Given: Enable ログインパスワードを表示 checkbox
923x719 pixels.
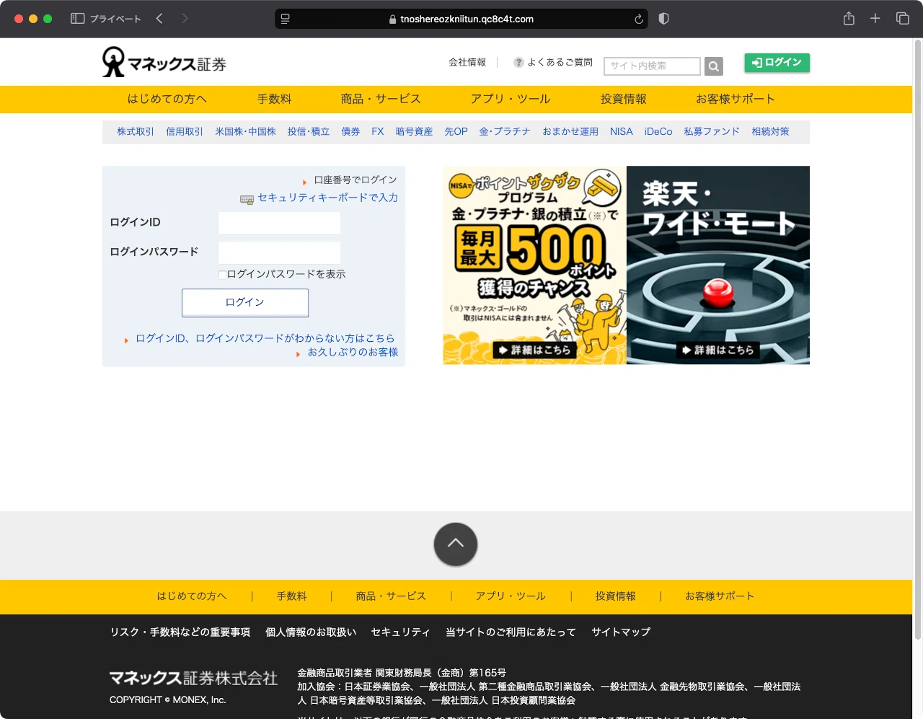Looking at the screenshot, I should (222, 275).
